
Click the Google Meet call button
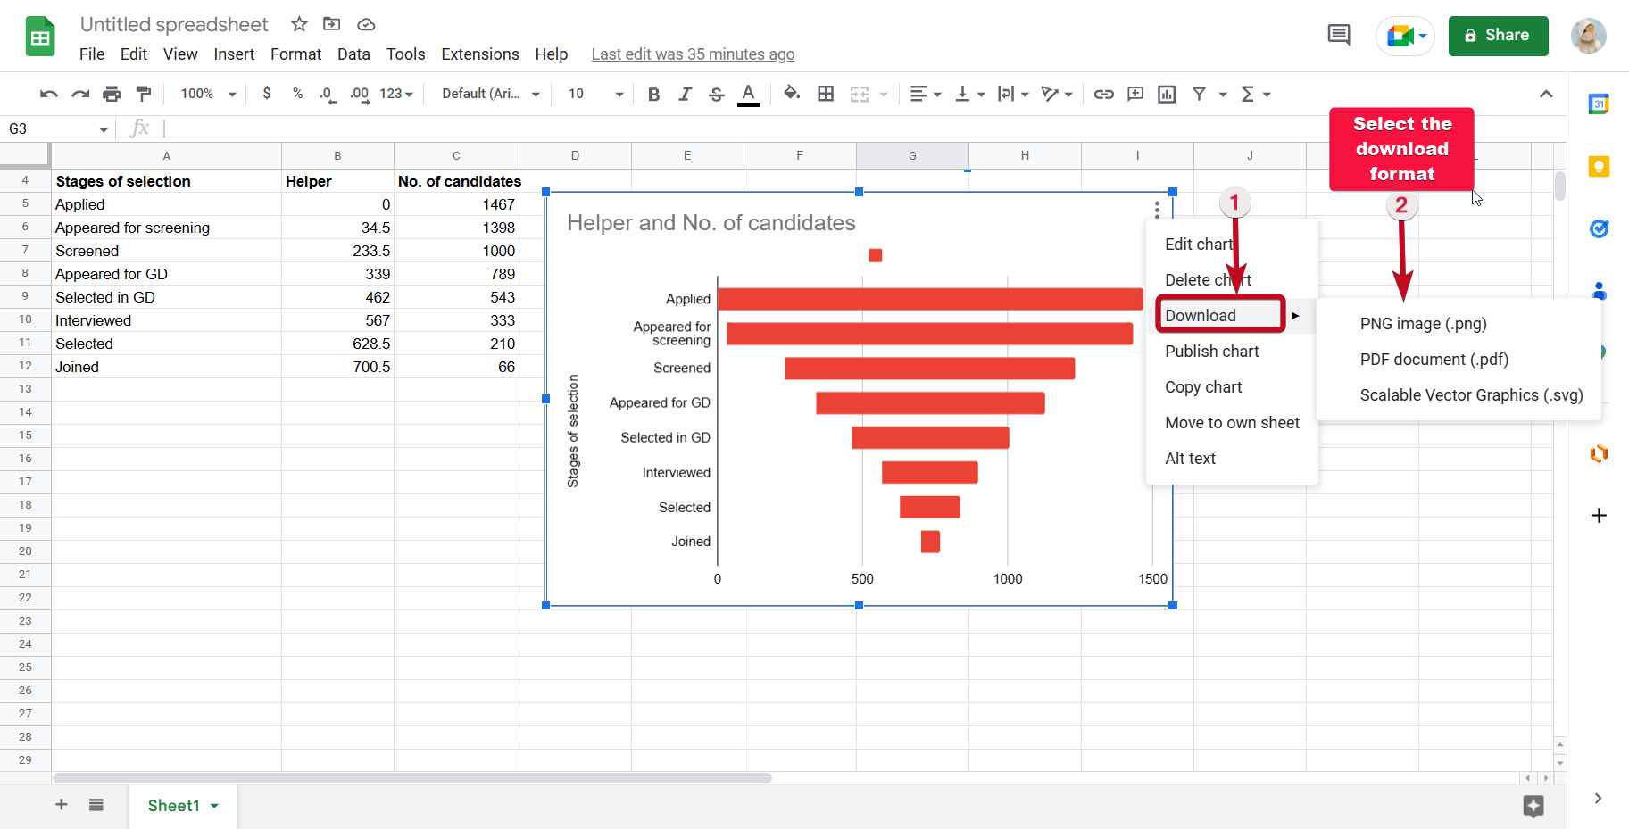point(1405,36)
